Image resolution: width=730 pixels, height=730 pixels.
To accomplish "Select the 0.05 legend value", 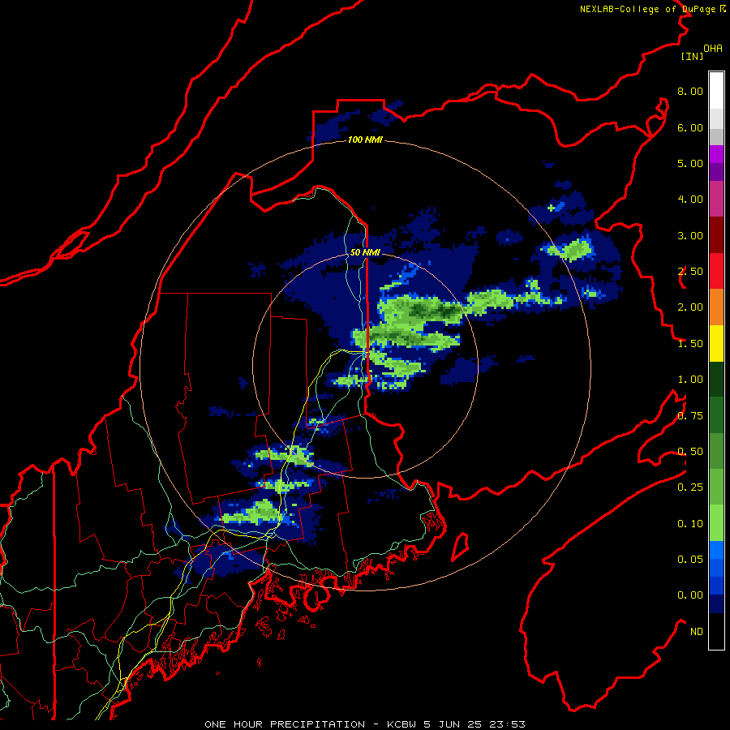I will click(690, 560).
